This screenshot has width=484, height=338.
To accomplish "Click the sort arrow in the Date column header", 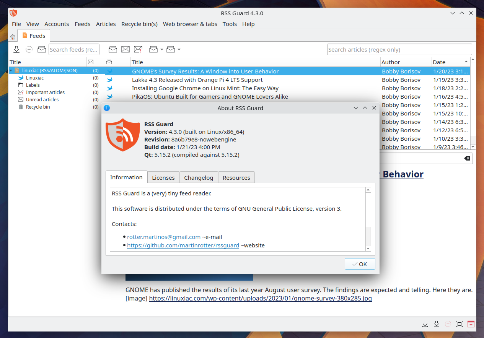I will click(466, 62).
